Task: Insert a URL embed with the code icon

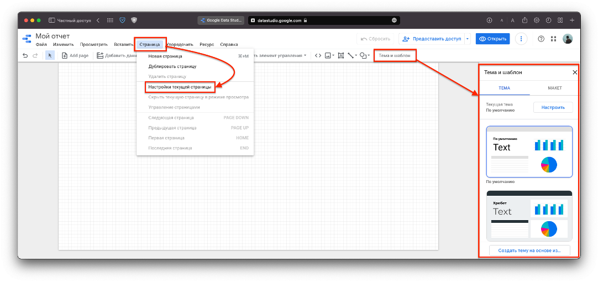Action: click(x=318, y=56)
